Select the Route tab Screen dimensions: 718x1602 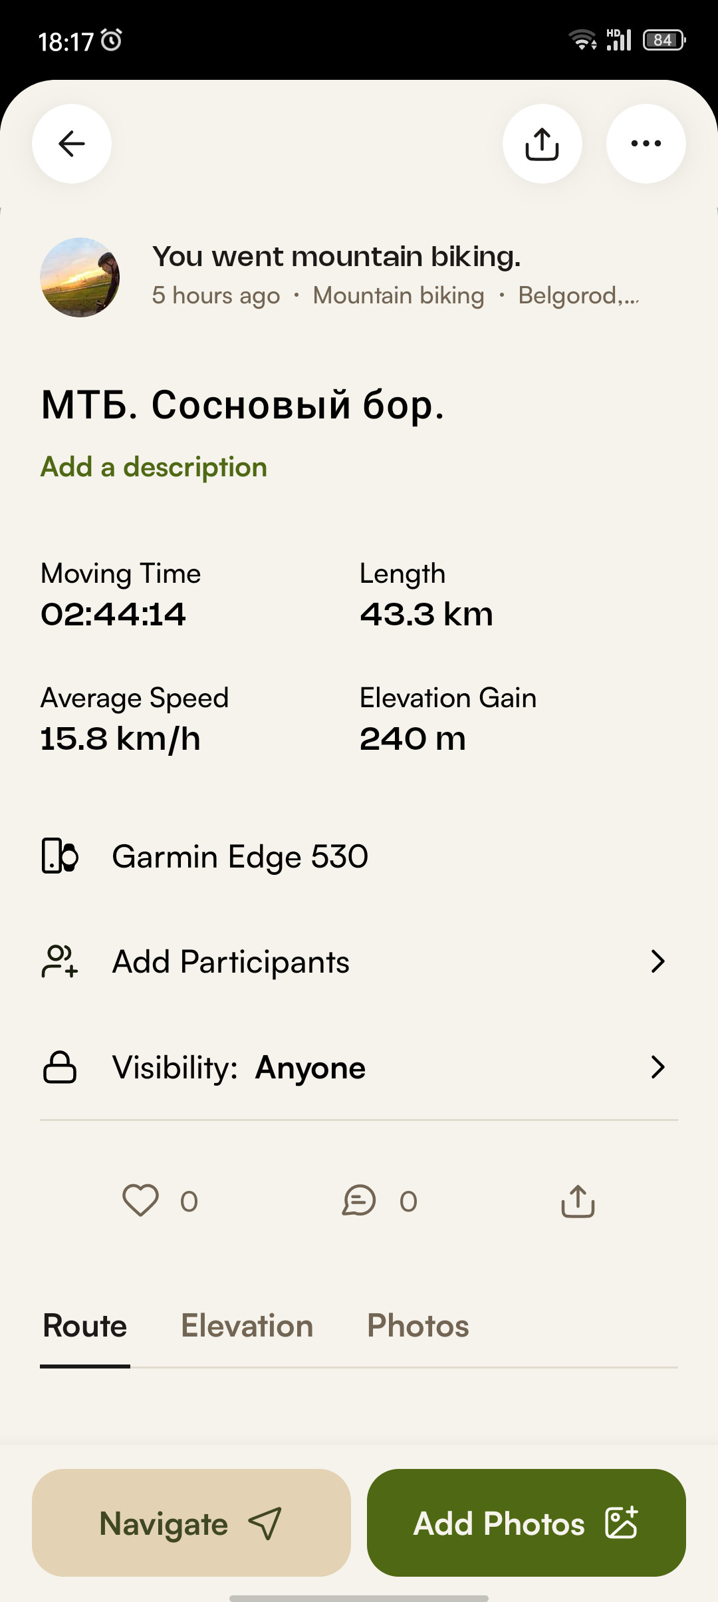85,1326
